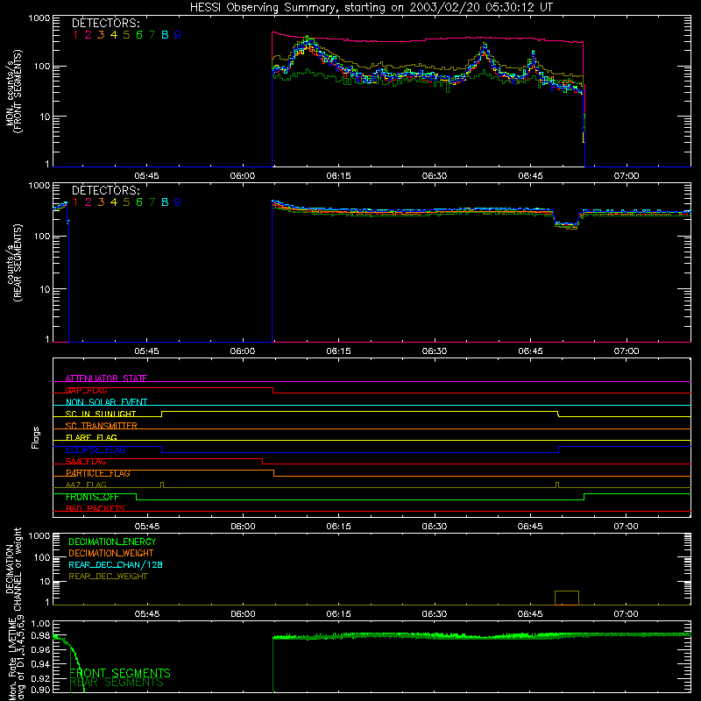Click the FRONT SEGMENTS livetime legend label
The width and height of the screenshot is (701, 701).
tap(120, 673)
